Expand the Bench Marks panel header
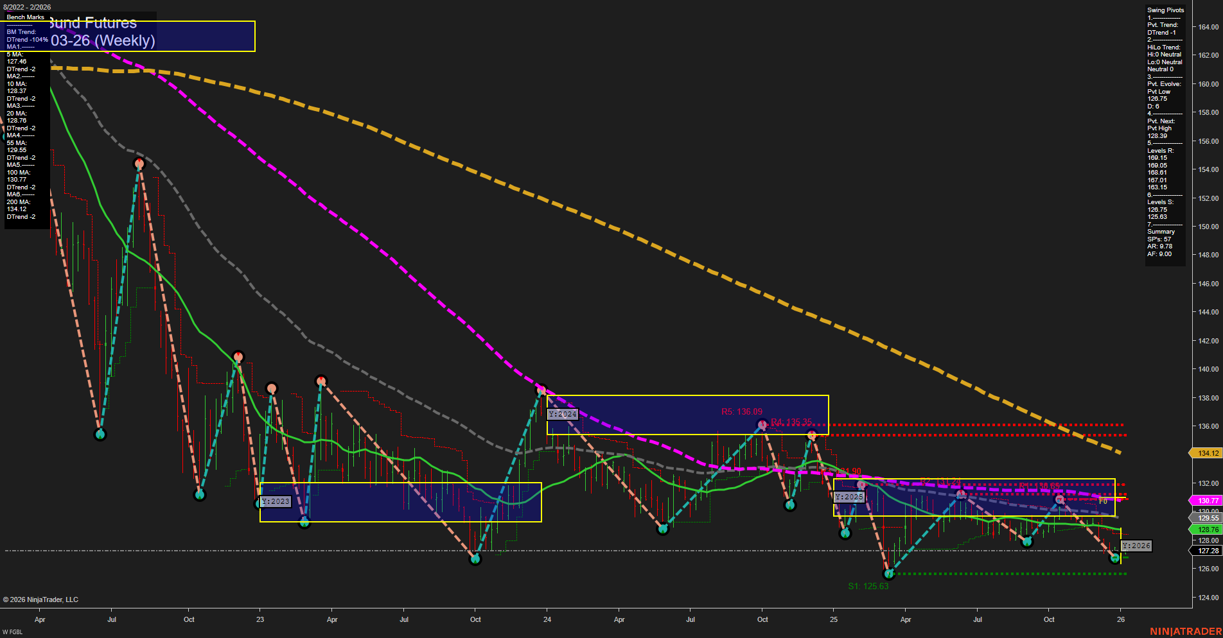The width and height of the screenshot is (1223, 638). pos(24,17)
